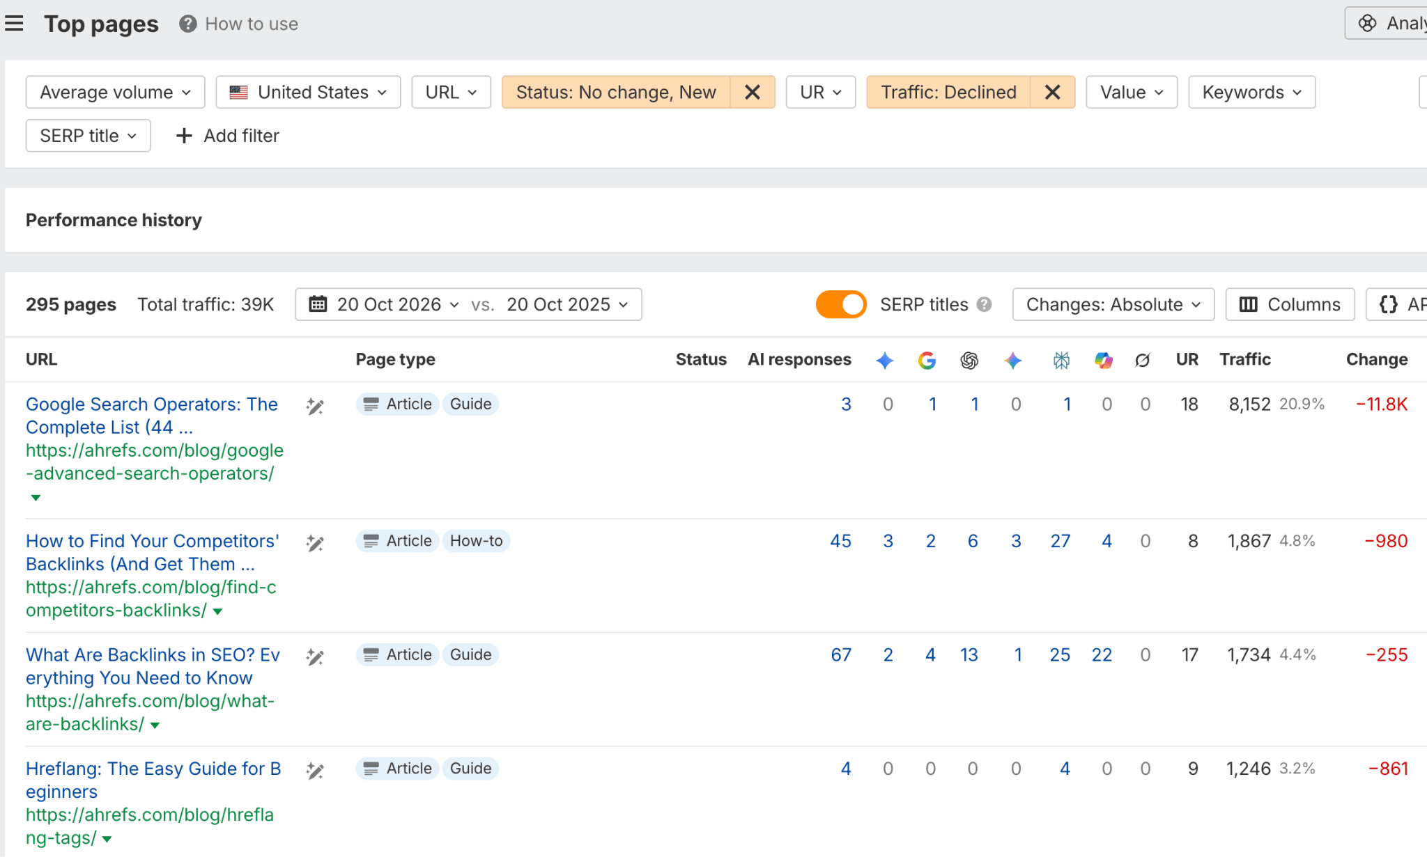The height and width of the screenshot is (857, 1427).
Task: Open the United States country dropdown
Action: (x=308, y=92)
